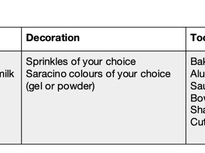Select the word Sprinkles
Screen dimensions: 205x153
click(47, 62)
